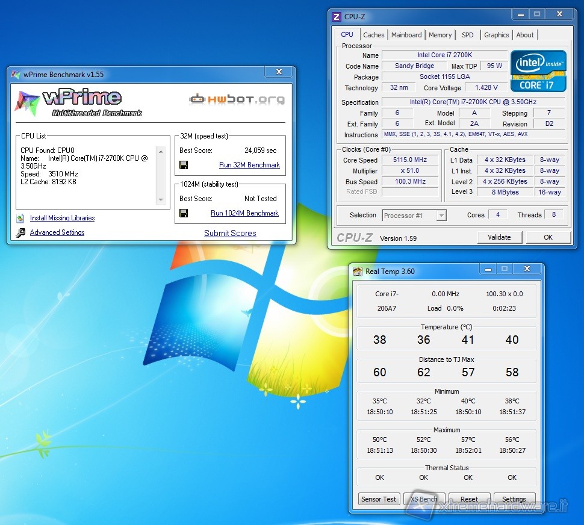
Task: Click the Real Temp title bar icon
Action: pyautogui.click(x=358, y=272)
